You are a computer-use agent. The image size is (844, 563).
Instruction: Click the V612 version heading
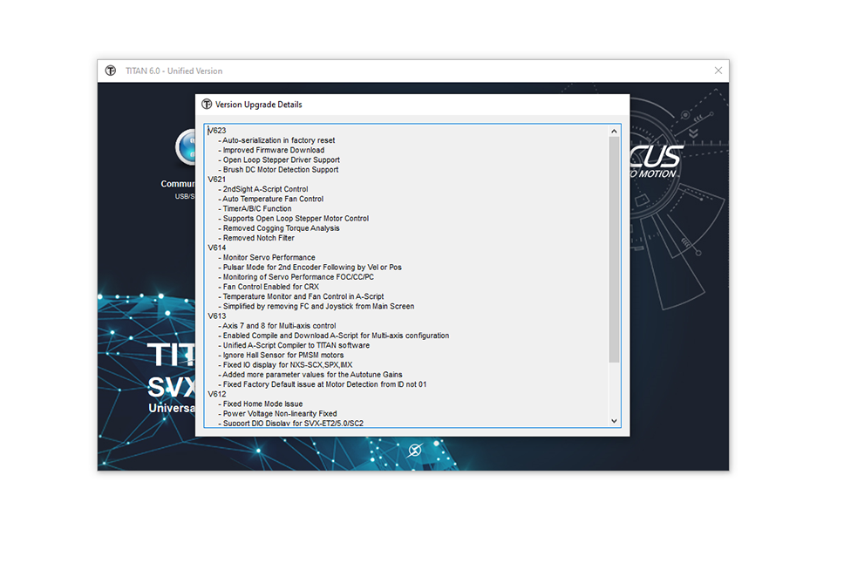coord(217,394)
